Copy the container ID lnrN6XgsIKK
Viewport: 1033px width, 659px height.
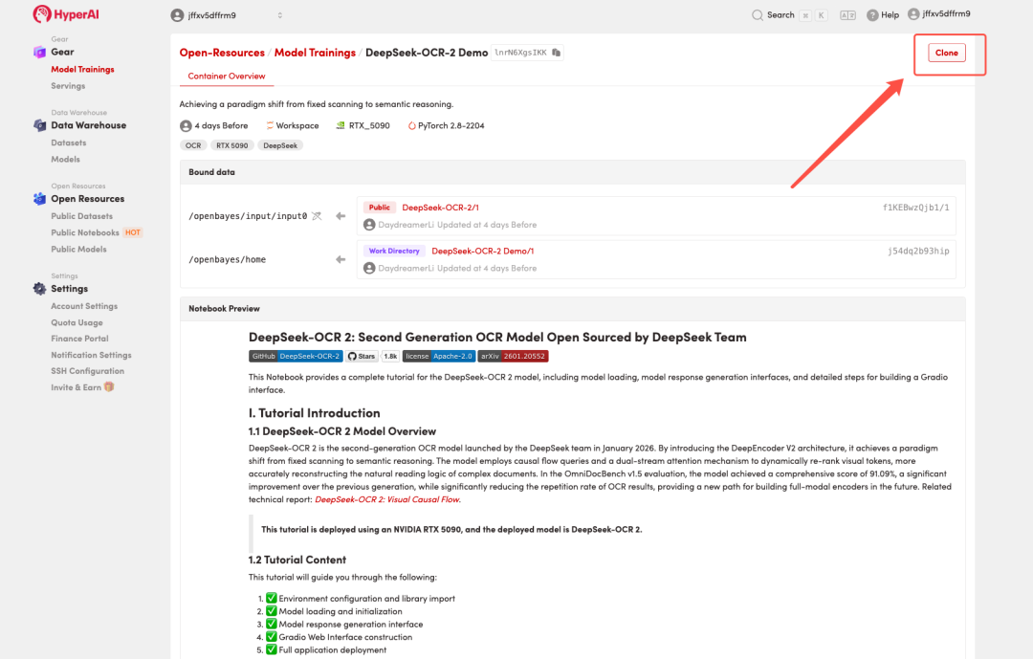(557, 53)
